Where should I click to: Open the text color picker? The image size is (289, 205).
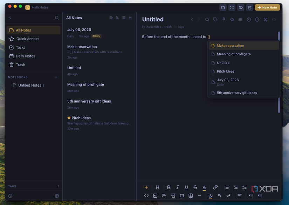204,187
